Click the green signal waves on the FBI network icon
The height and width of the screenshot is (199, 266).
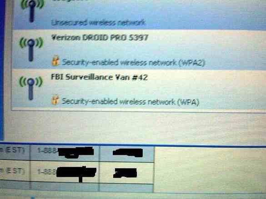click(31, 81)
